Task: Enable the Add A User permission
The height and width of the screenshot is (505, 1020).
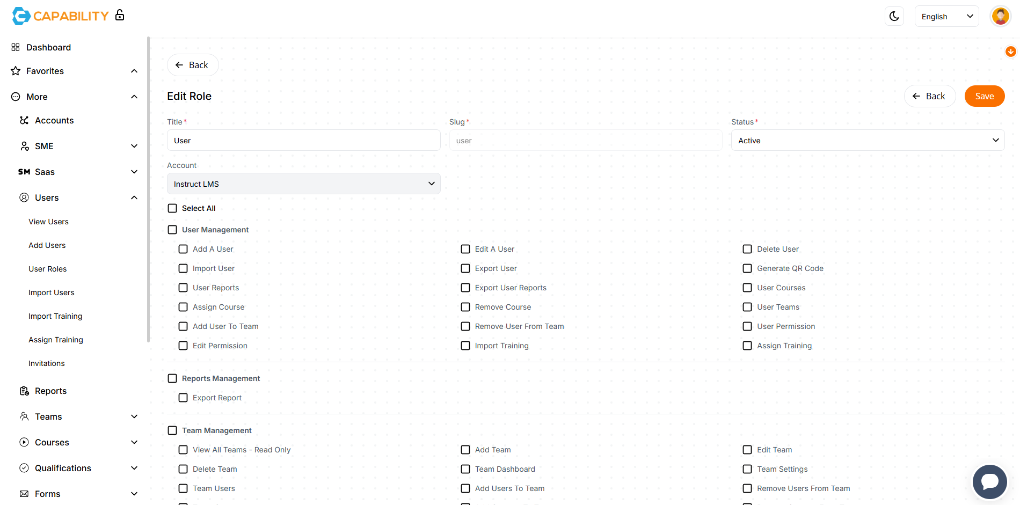Action: [x=183, y=249]
